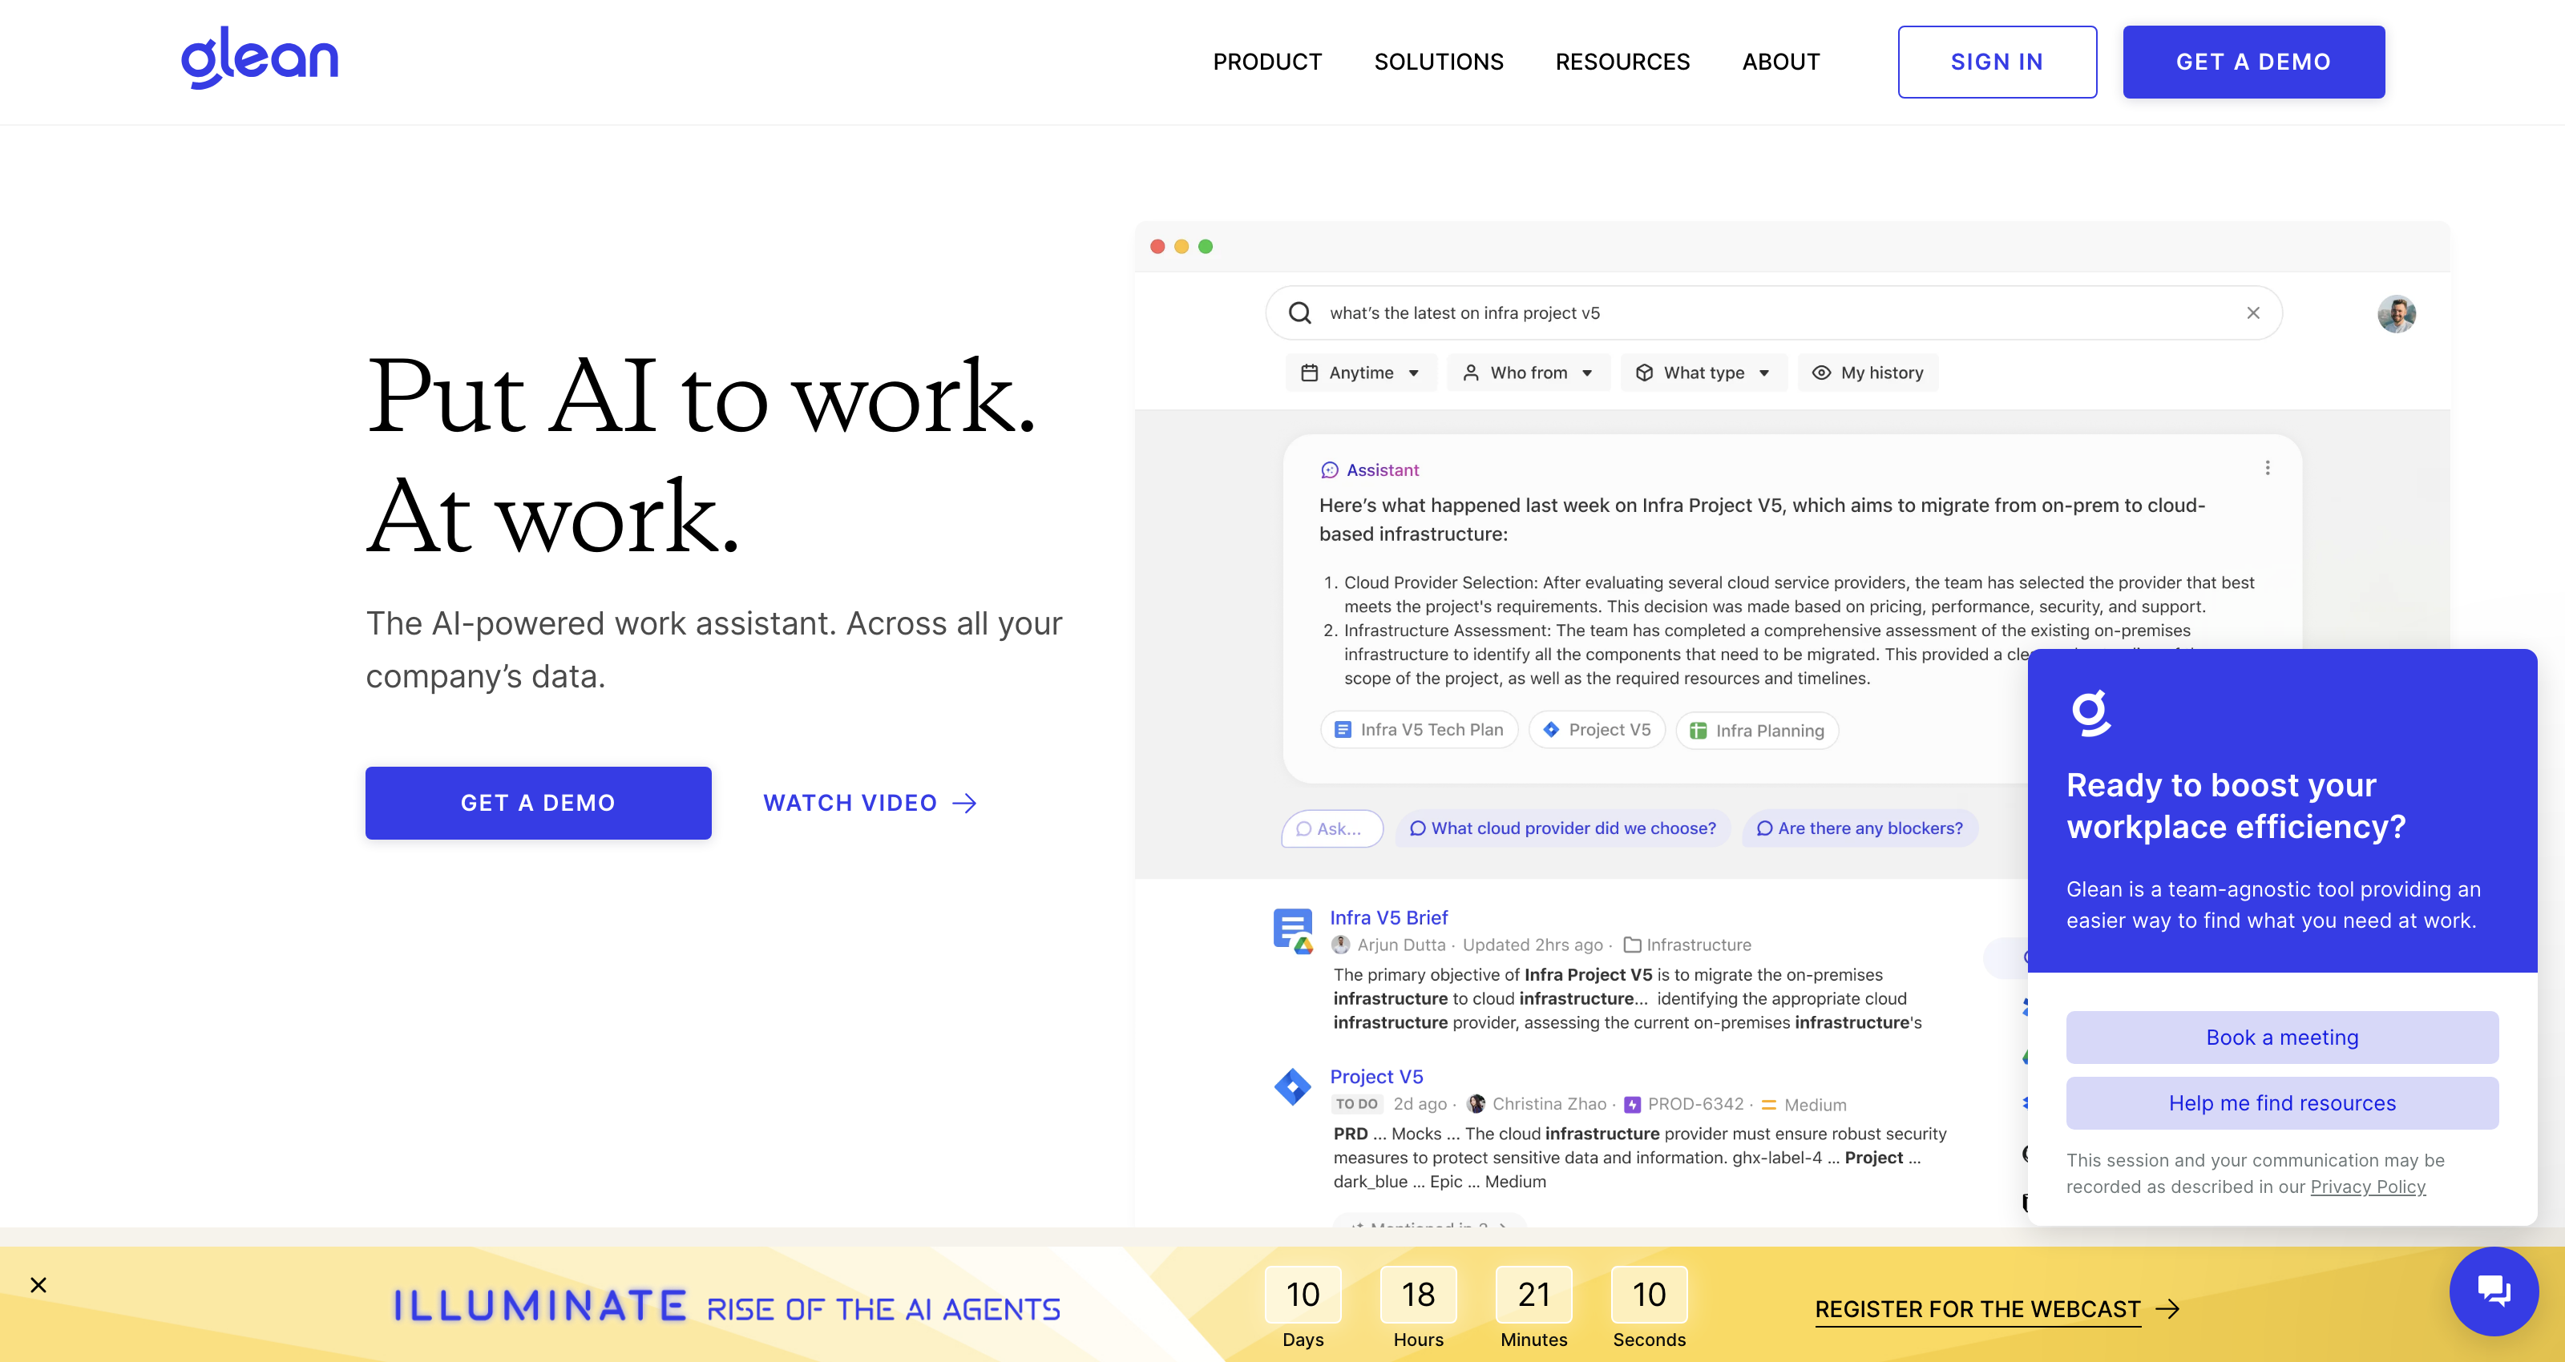2565x1362 pixels.
Task: Click the SIGN IN button
Action: 1997,62
